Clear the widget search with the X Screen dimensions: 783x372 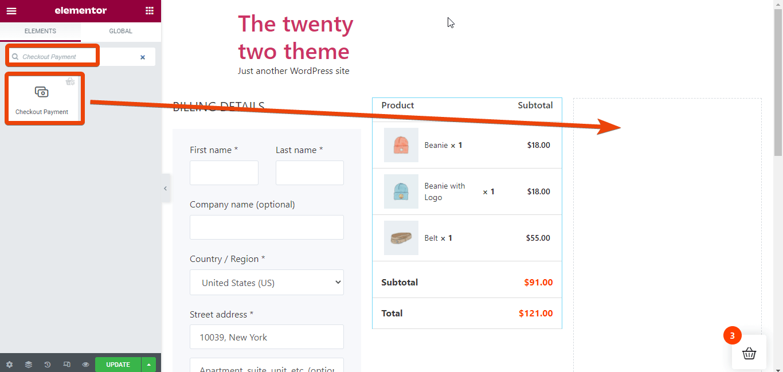[x=143, y=56]
